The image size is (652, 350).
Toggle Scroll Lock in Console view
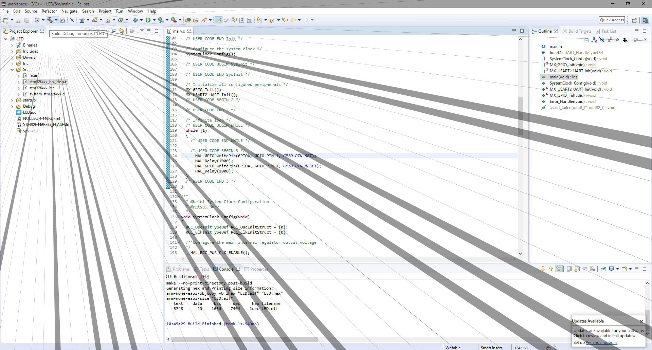tap(577, 269)
